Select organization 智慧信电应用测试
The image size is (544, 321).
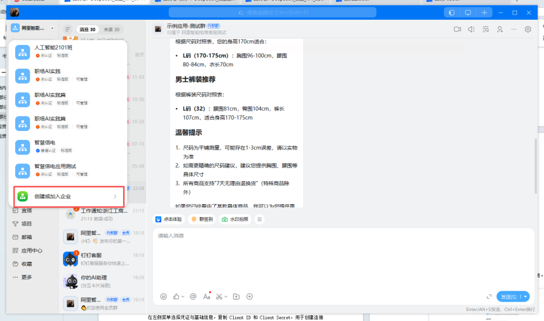[68, 170]
